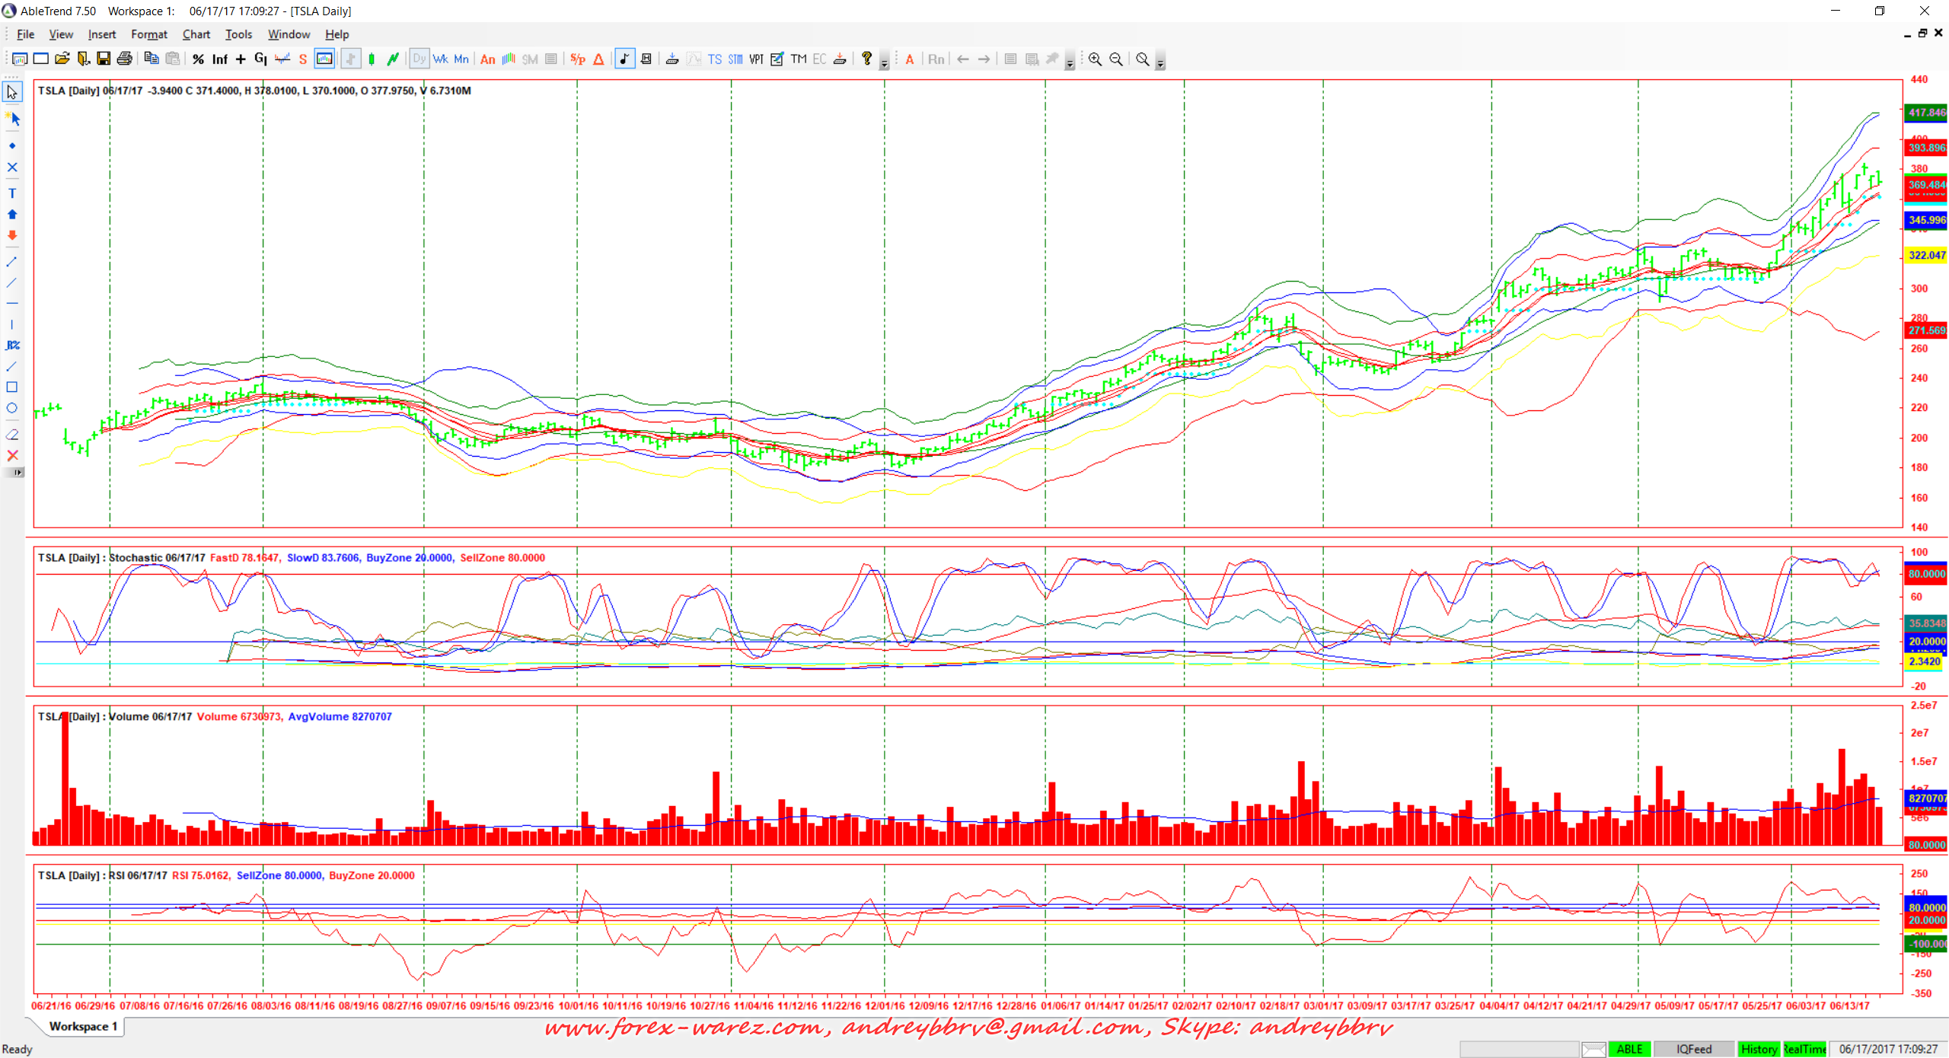Click the print icon in toolbar
This screenshot has width=1949, height=1058.
(125, 59)
